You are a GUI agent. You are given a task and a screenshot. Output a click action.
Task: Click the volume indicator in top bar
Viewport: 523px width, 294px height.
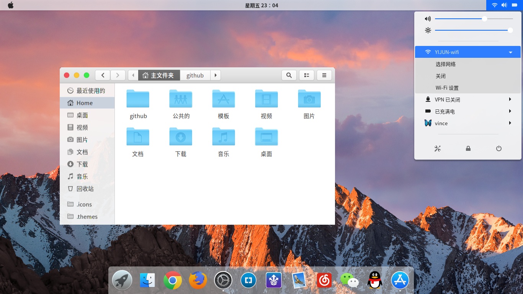[504, 5]
